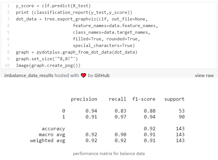Click the view raw link
The image size is (218, 160).
[x=204, y=75]
